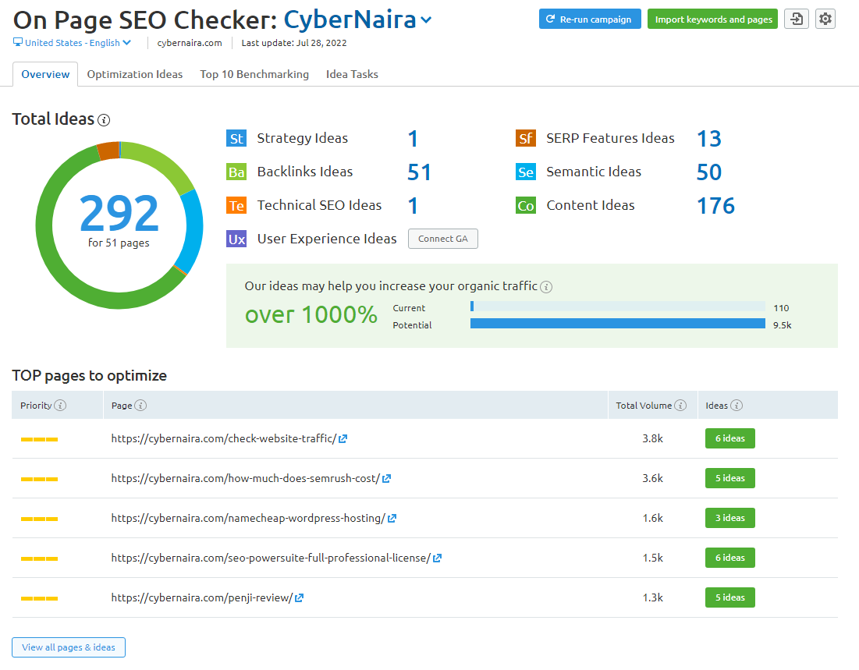The width and height of the screenshot is (859, 670).
Task: Click View all pages & ideas button
Action: point(69,647)
